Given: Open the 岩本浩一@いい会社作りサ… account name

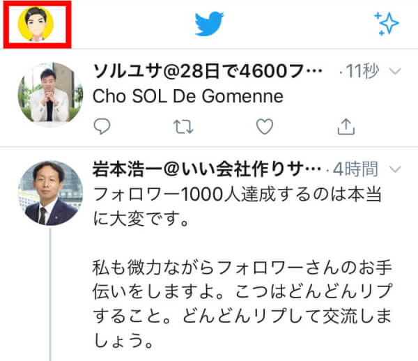Looking at the screenshot, I should 207,169.
